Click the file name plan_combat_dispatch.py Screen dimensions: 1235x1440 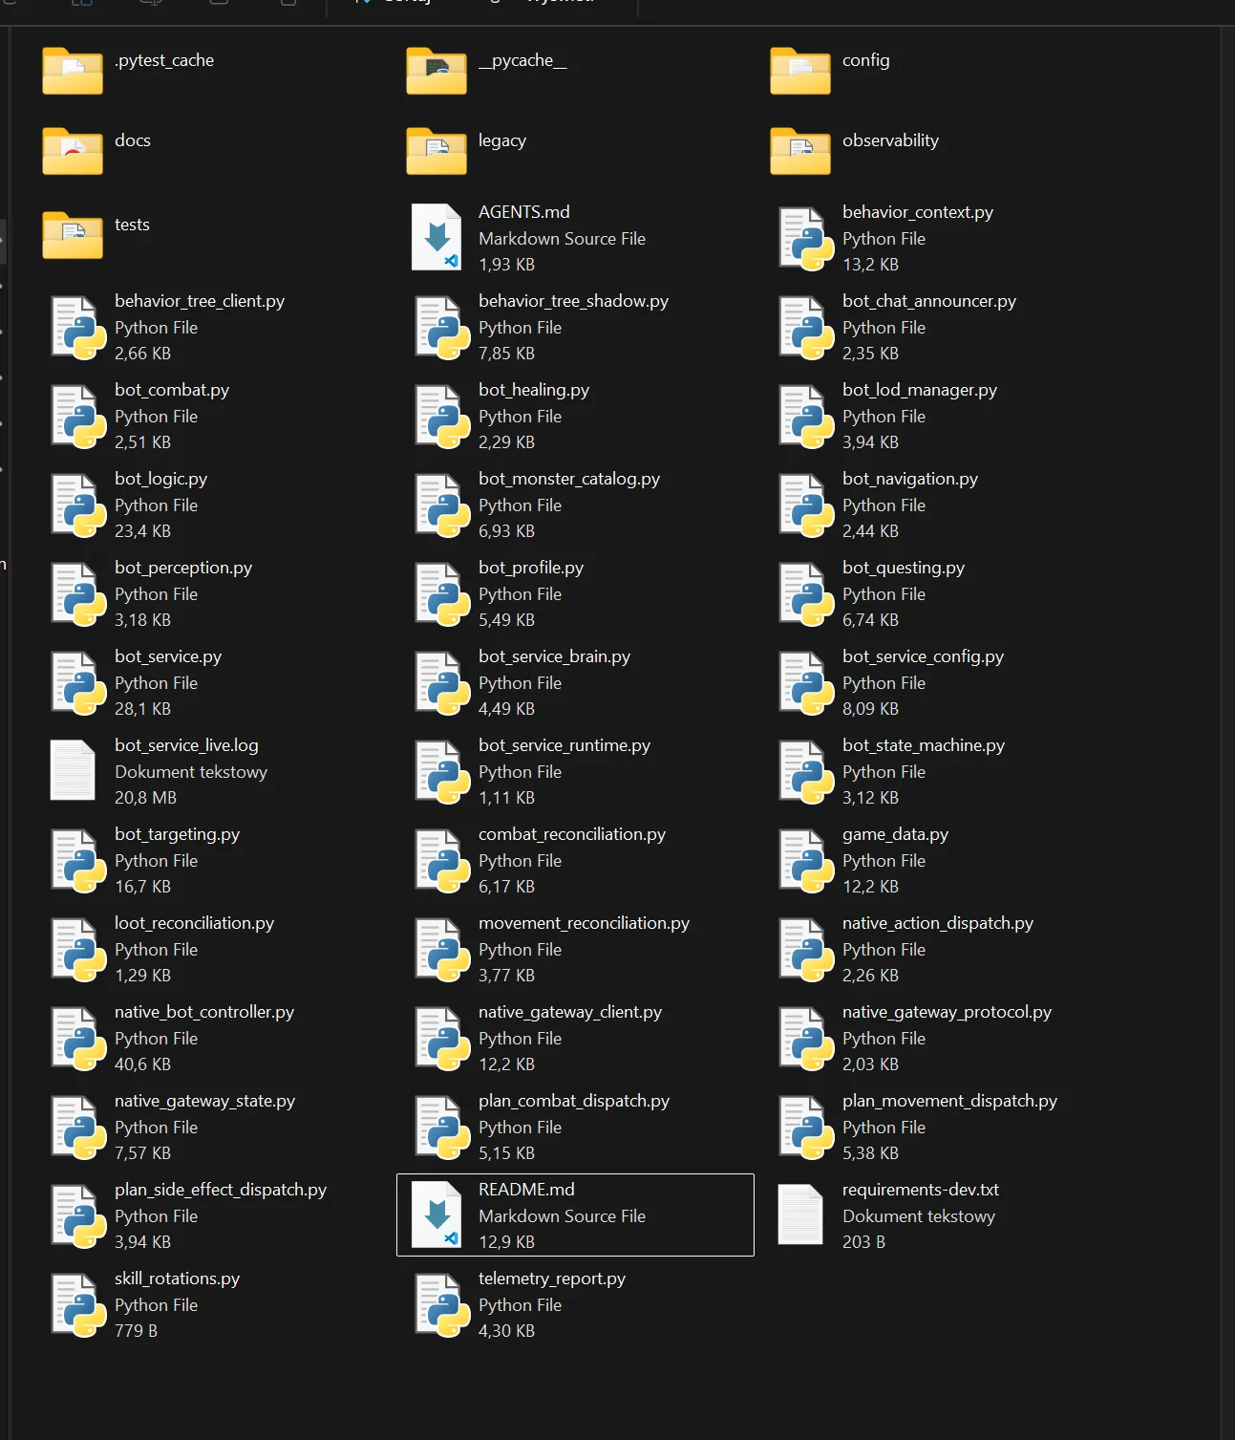574,1101
